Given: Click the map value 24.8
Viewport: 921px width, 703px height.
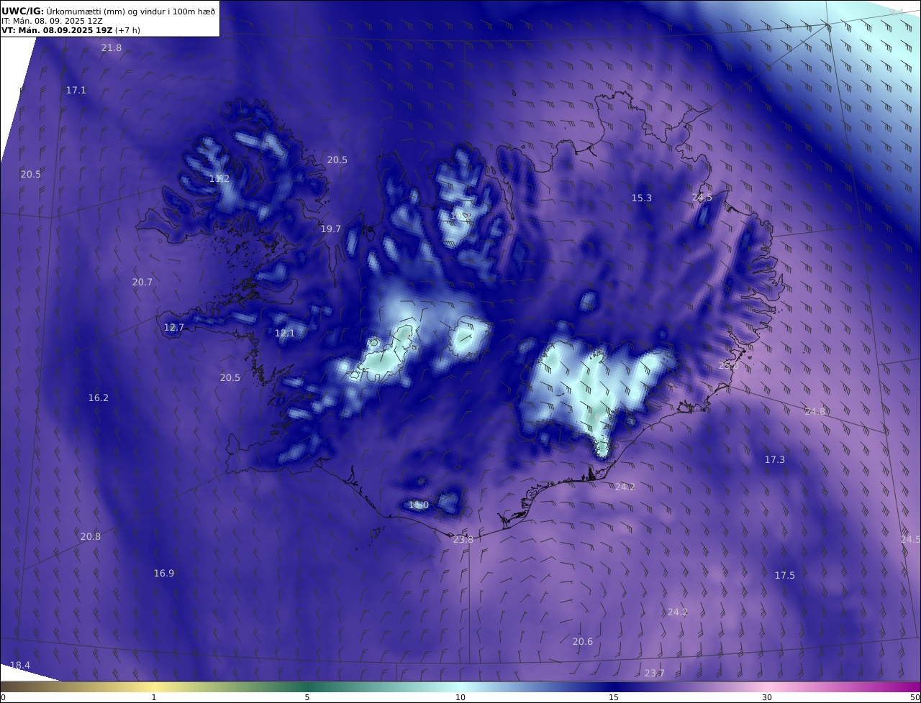Looking at the screenshot, I should click(x=815, y=411).
